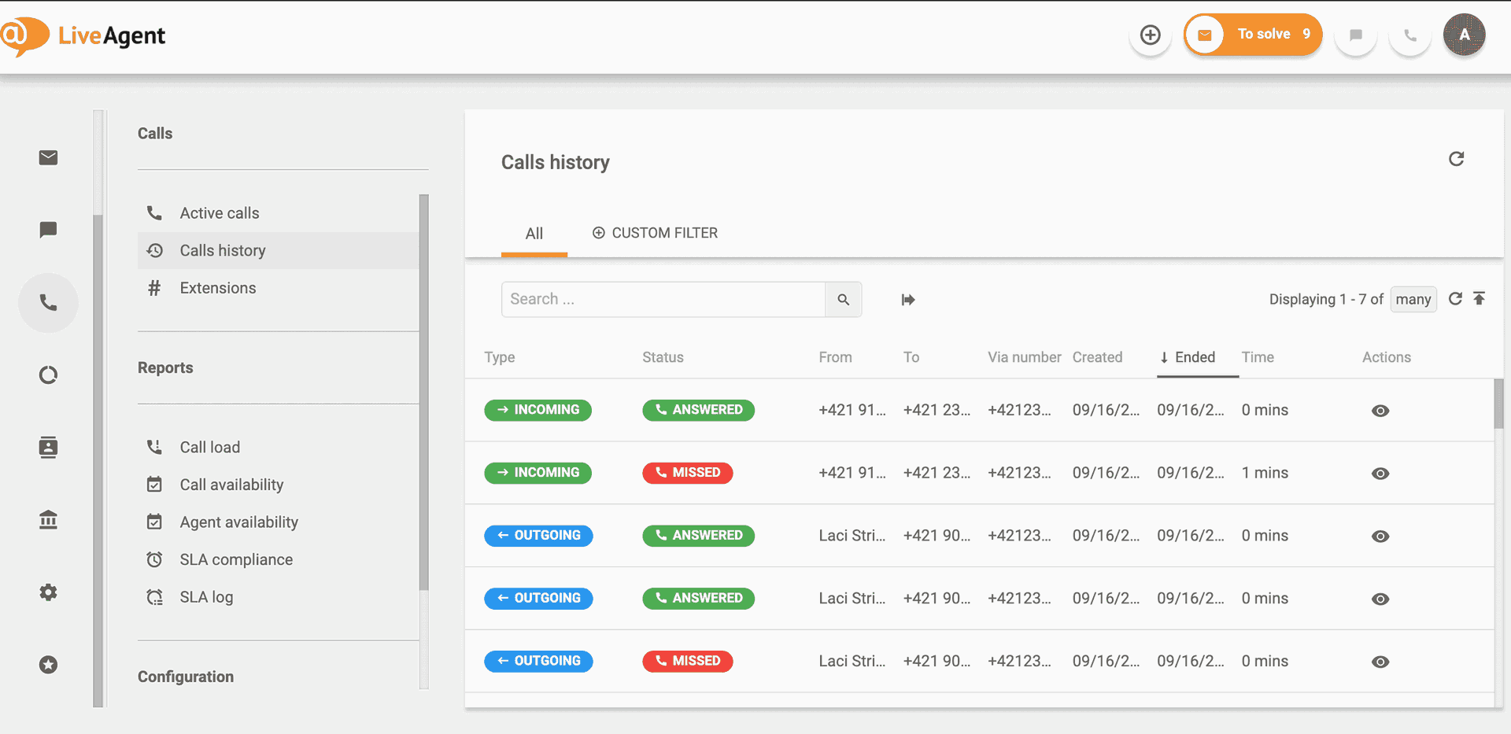Open Tickets mail icon in left sidebar

tap(48, 157)
